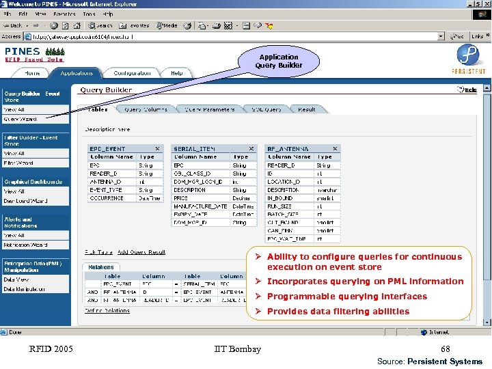Open the Media pane from toolbar
The image size is (492, 369).
pos(167,26)
